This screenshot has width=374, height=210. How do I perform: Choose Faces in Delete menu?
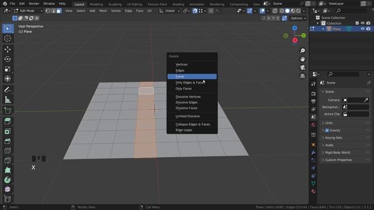(x=192, y=76)
